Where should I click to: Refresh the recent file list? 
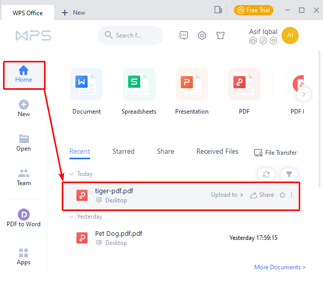pyautogui.click(x=266, y=174)
